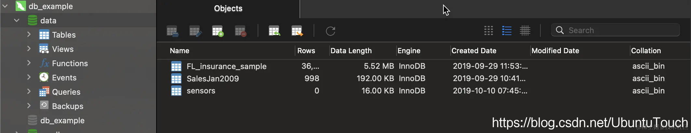This screenshot has width=691, height=133.
Task: Expand the Queries node arrow
Action: pos(29,91)
